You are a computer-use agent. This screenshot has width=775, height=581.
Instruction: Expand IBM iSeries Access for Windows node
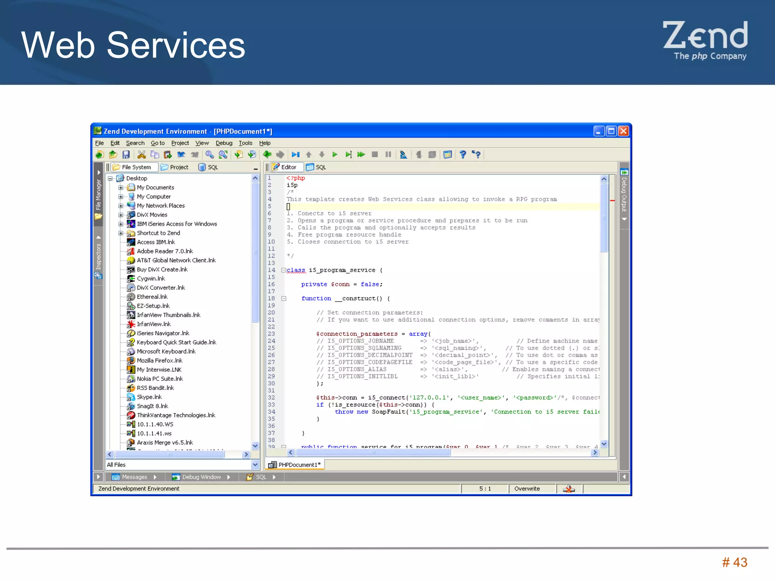point(120,224)
